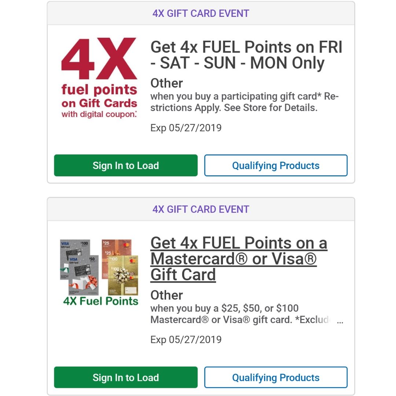
Task: Click the participating gift card restrictions description
Action: pos(244,102)
